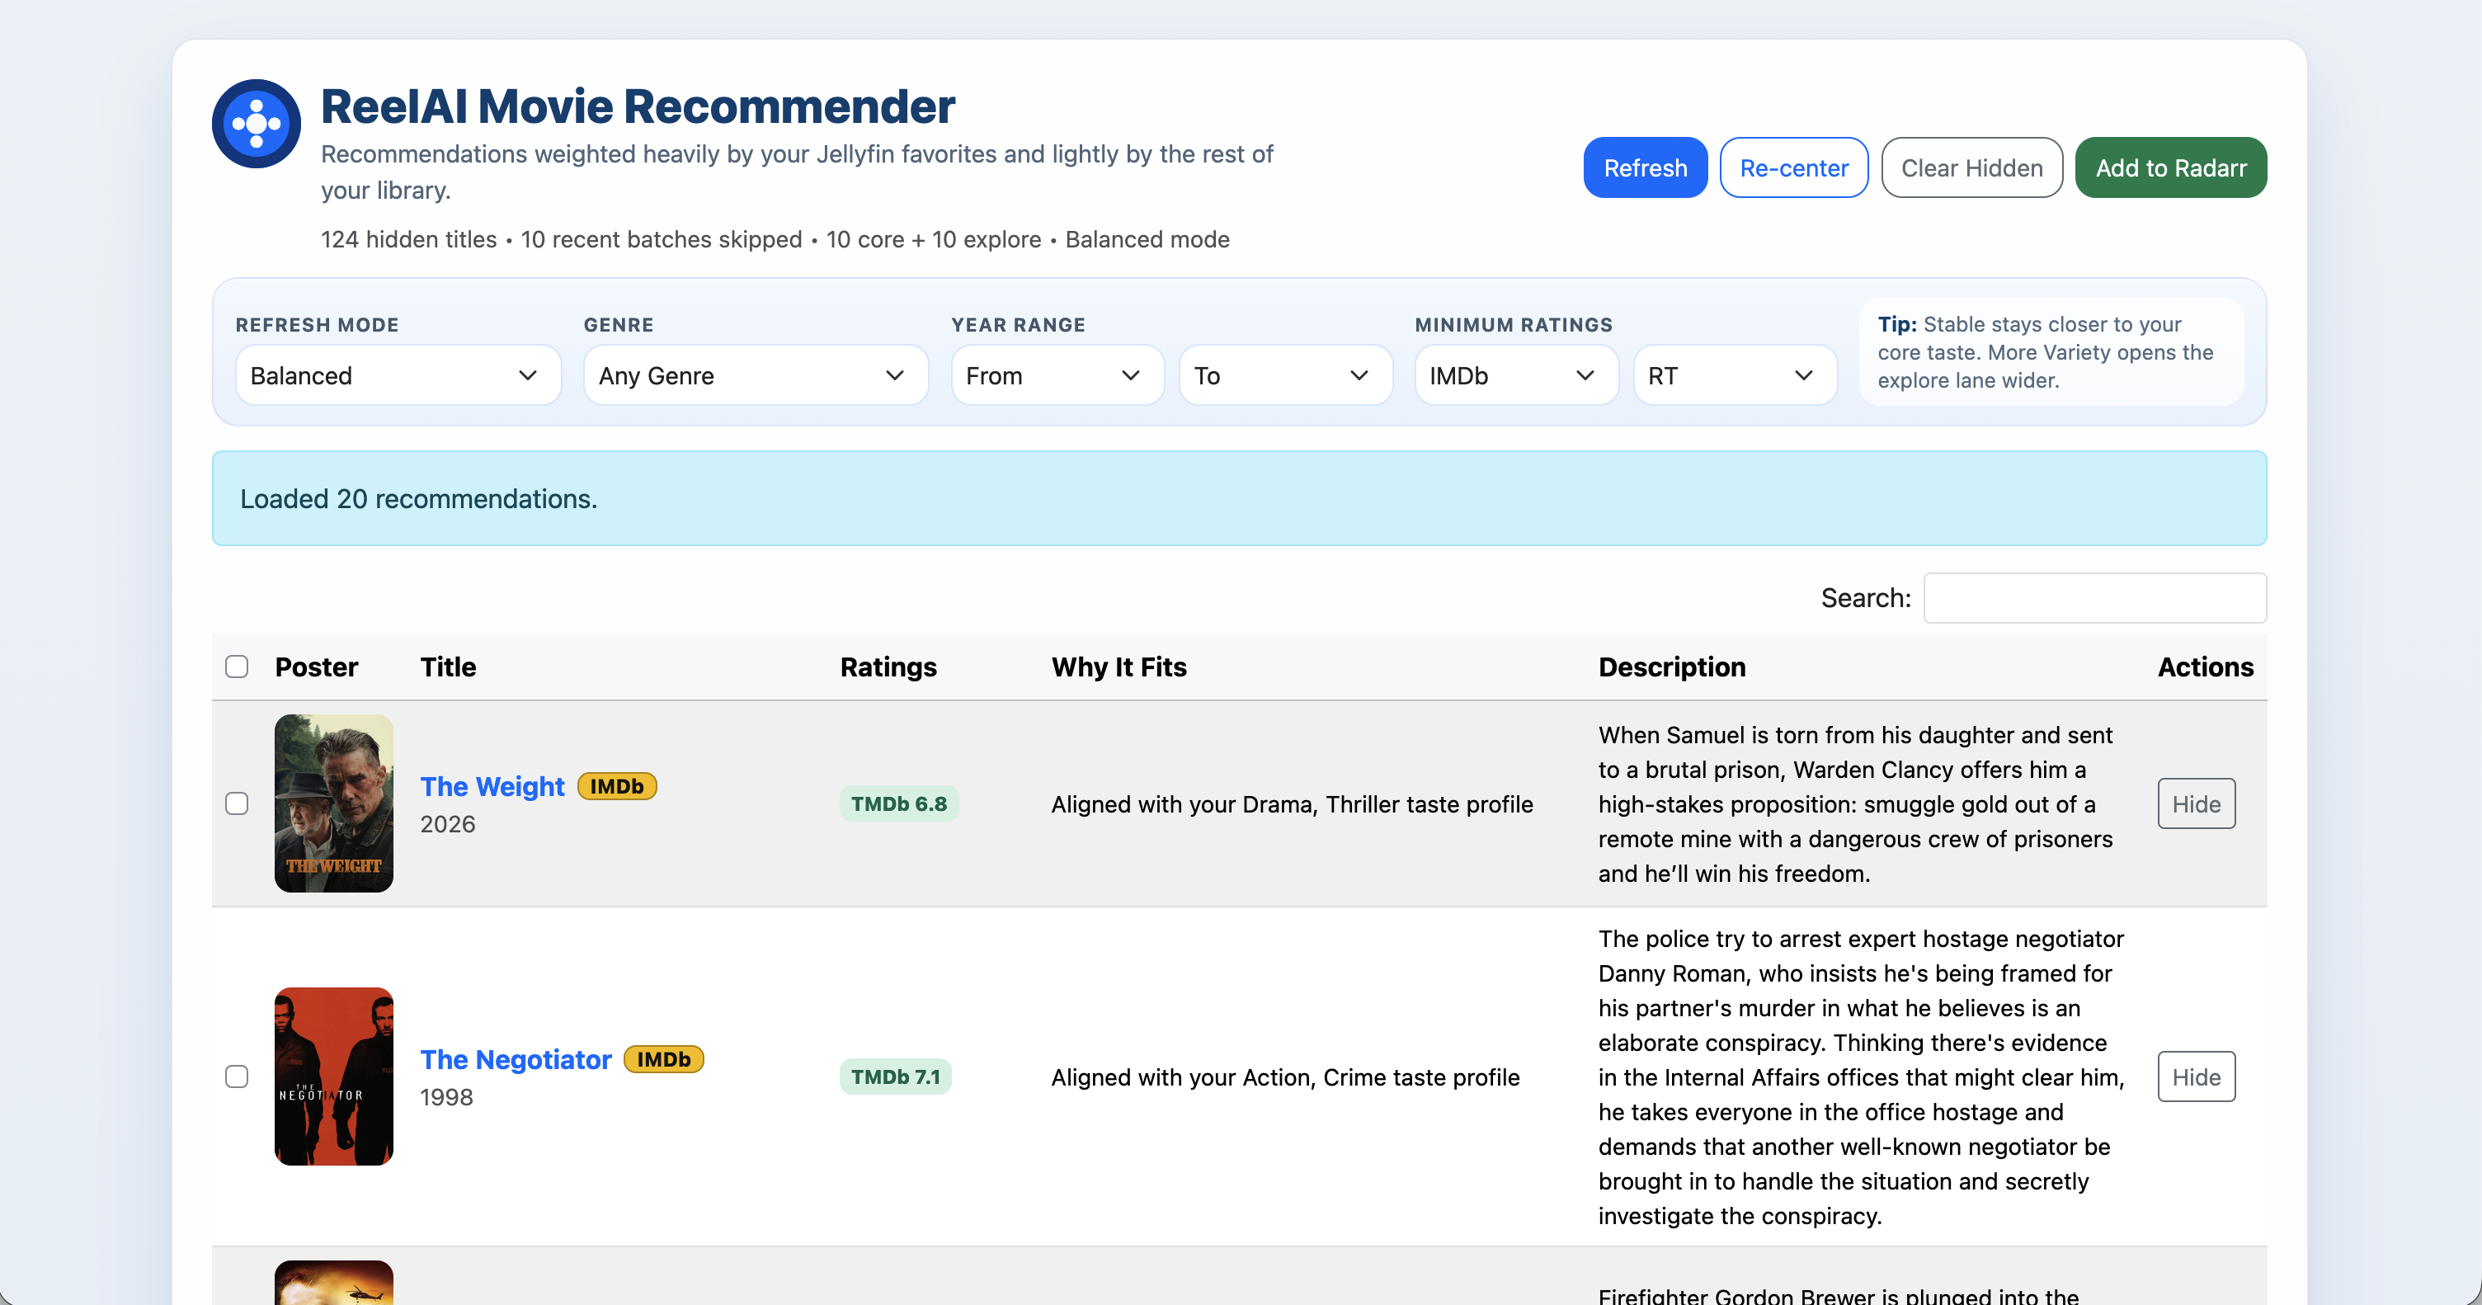Viewport: 2482px width, 1305px height.
Task: Click the Poster column header
Action: [316, 667]
